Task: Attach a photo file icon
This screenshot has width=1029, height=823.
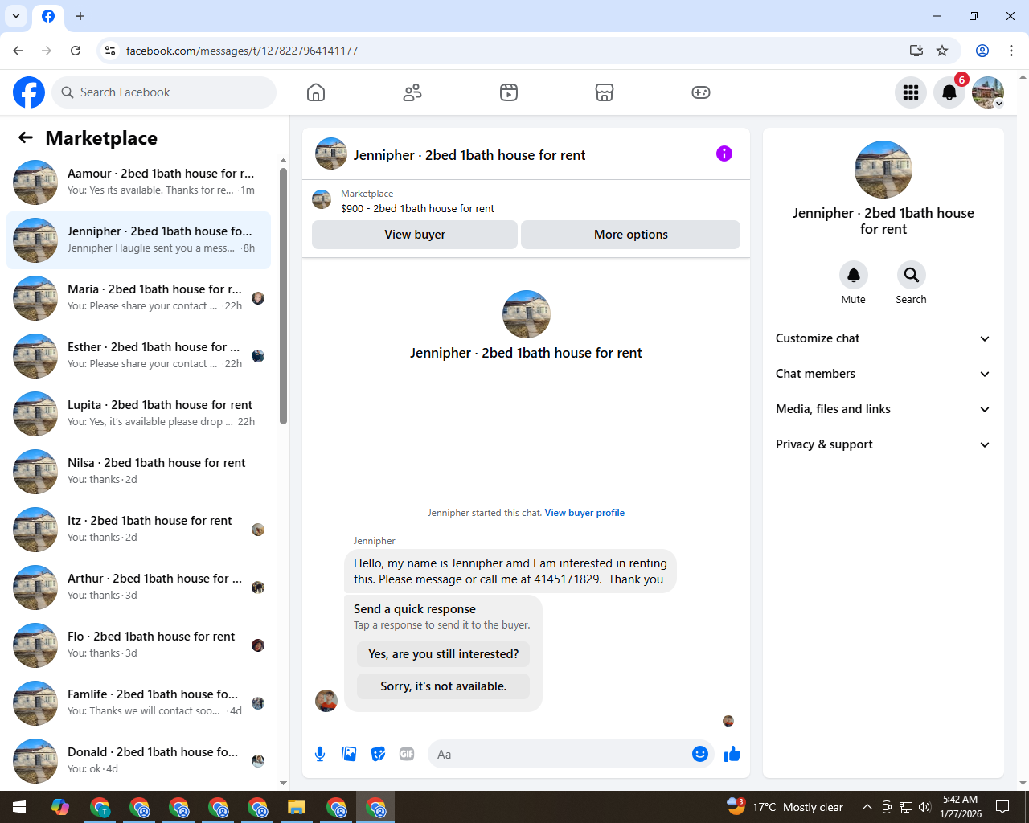Action: click(349, 754)
